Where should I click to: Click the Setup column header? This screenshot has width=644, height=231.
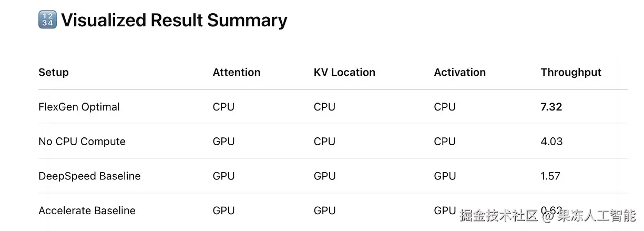tap(54, 72)
